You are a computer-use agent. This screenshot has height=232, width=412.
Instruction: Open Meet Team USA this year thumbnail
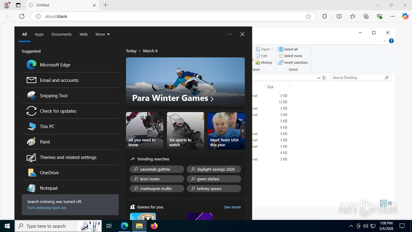(x=226, y=131)
